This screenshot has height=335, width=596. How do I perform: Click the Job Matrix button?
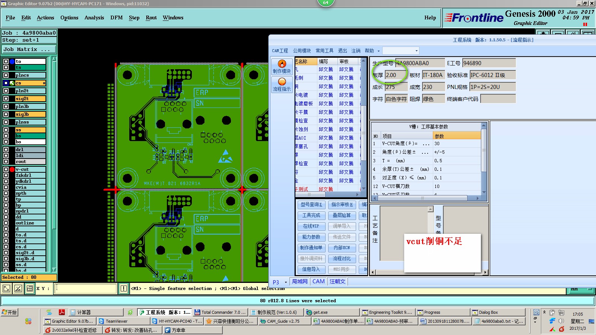pyautogui.click(x=29, y=49)
